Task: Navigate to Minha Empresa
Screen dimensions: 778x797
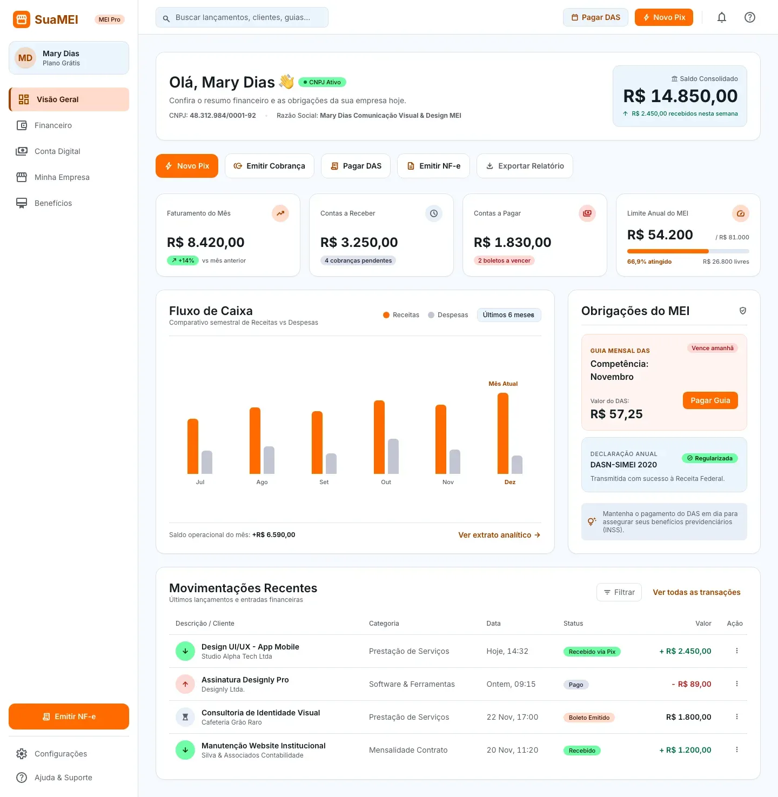Action: [69, 177]
